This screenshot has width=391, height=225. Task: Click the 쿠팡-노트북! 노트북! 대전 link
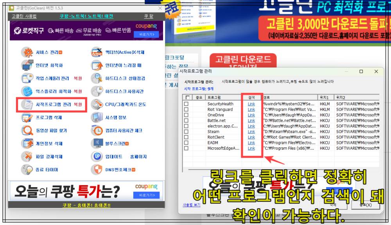tap(86, 16)
